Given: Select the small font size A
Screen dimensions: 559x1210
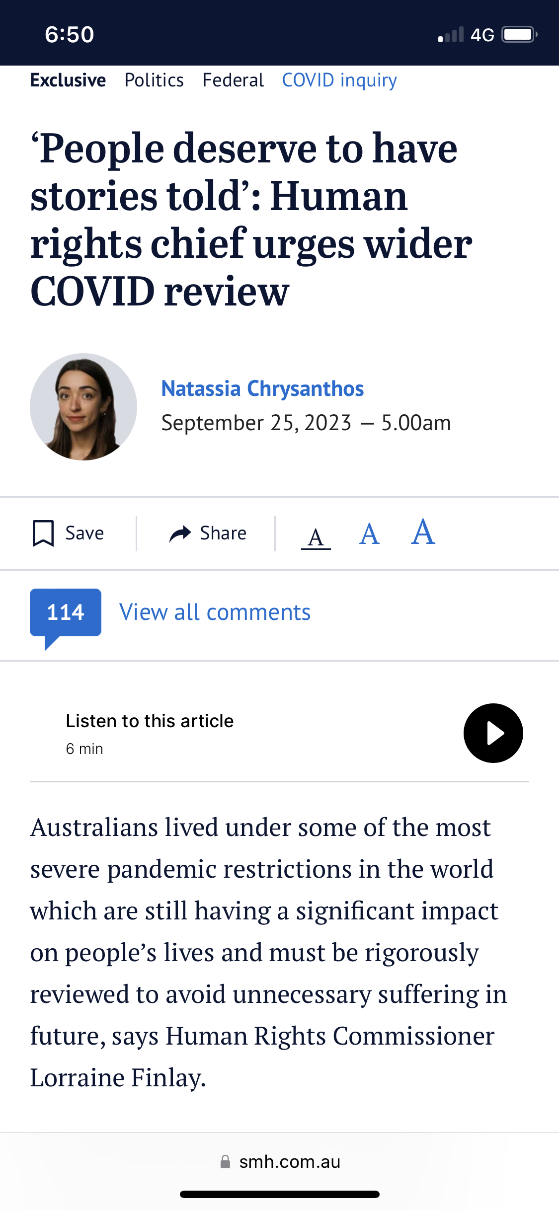Looking at the screenshot, I should 316,537.
